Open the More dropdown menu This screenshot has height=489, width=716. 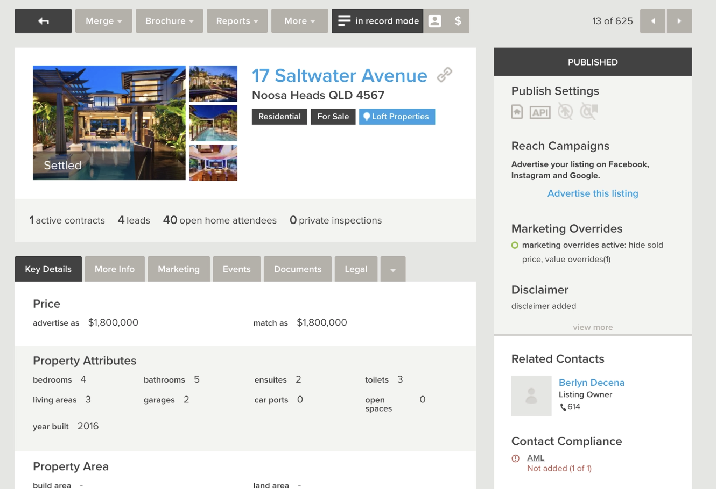point(299,21)
